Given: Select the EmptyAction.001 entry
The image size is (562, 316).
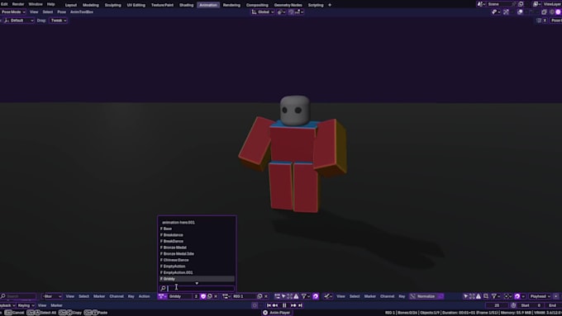Looking at the screenshot, I should pos(197,272).
